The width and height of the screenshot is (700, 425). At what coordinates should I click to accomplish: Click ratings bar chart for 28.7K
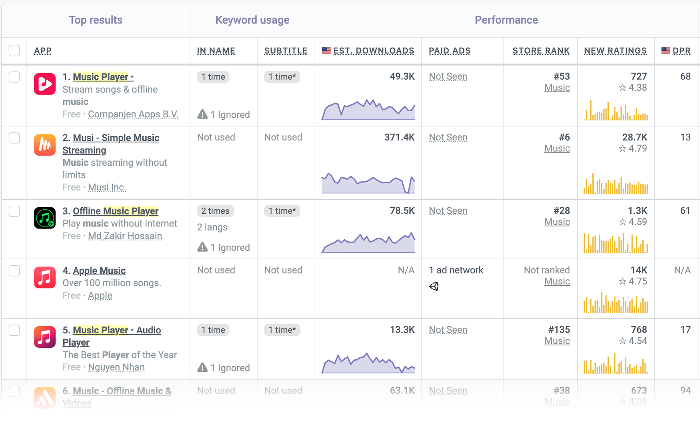pyautogui.click(x=616, y=183)
